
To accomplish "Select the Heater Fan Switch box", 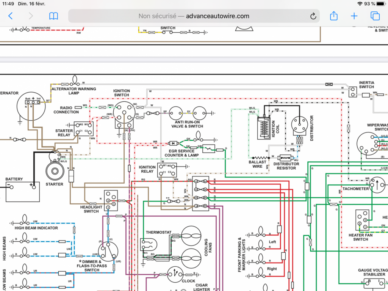I will click(362, 220).
